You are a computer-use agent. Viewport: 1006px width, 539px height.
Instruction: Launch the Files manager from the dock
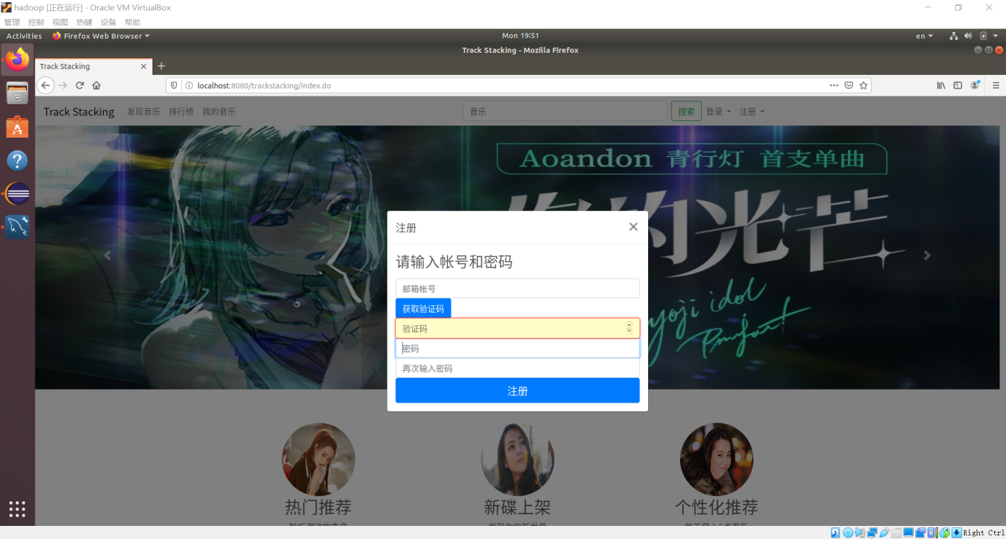pyautogui.click(x=17, y=93)
